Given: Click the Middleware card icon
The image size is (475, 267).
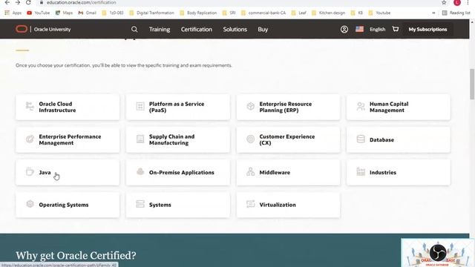Looking at the screenshot, I should [250, 171].
